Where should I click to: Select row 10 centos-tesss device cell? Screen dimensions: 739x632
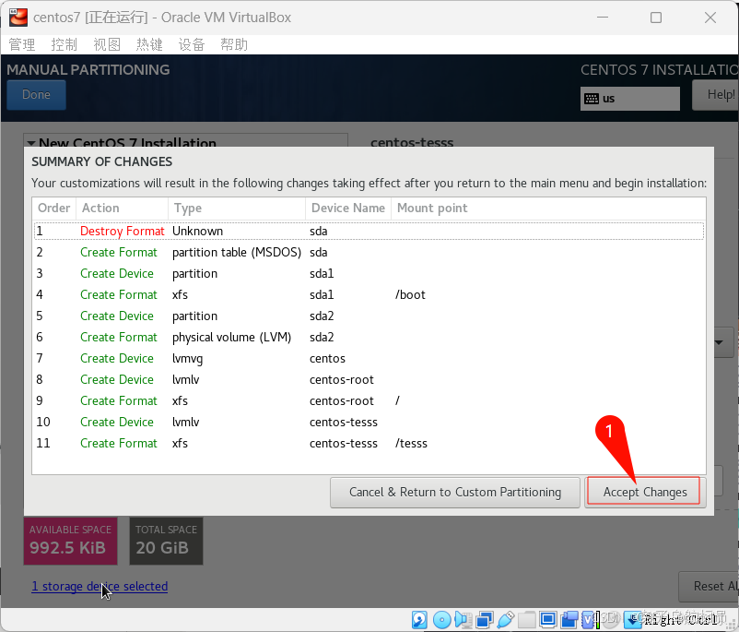point(343,422)
